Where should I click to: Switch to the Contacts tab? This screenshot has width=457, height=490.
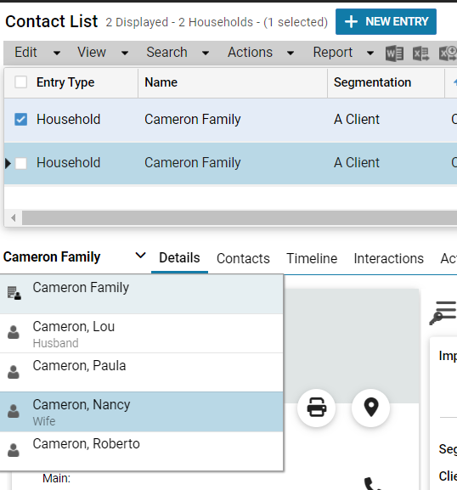[243, 258]
